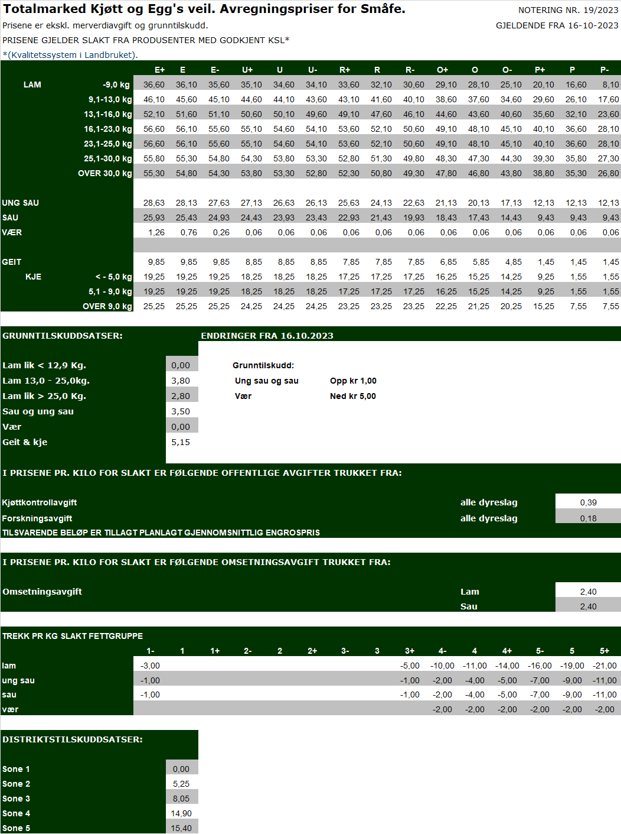The image size is (621, 834).
Task: Click Sone 2 value 5,25
Action: tap(181, 784)
